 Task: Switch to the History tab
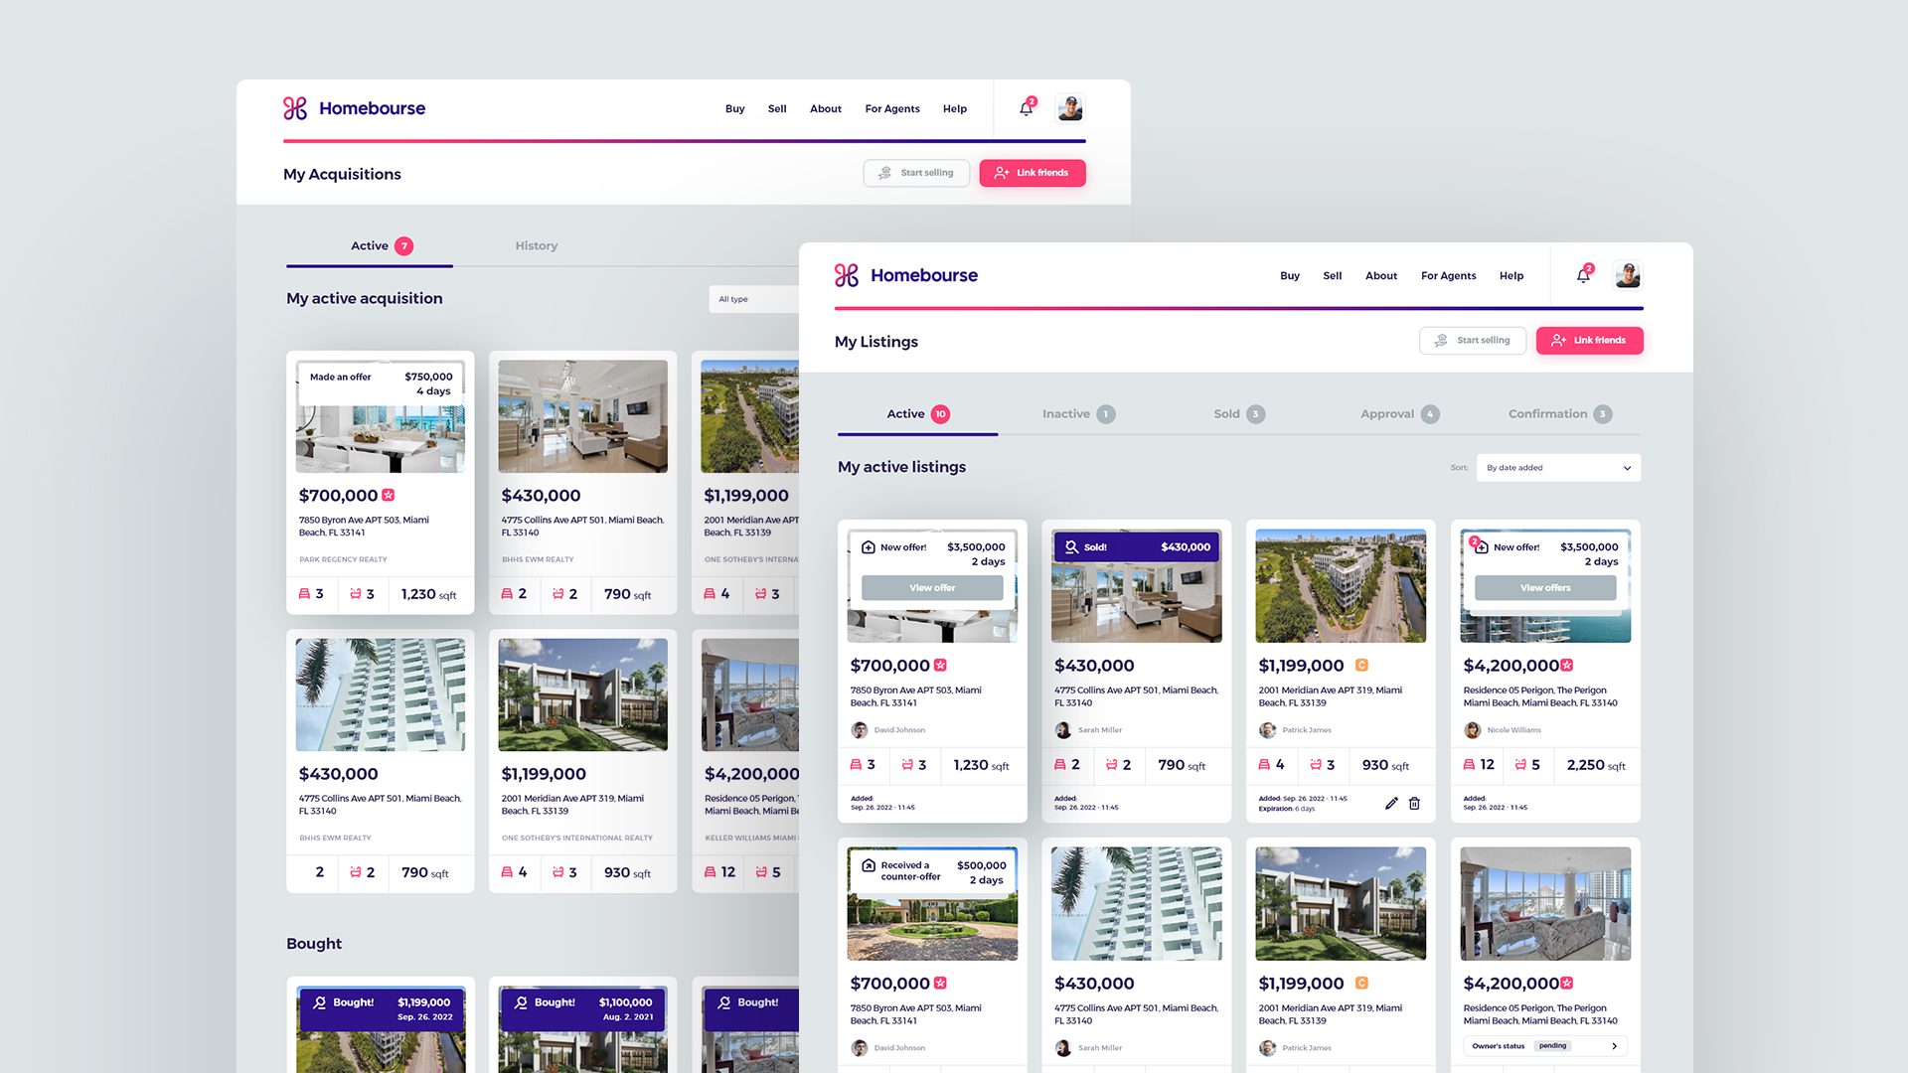536,245
